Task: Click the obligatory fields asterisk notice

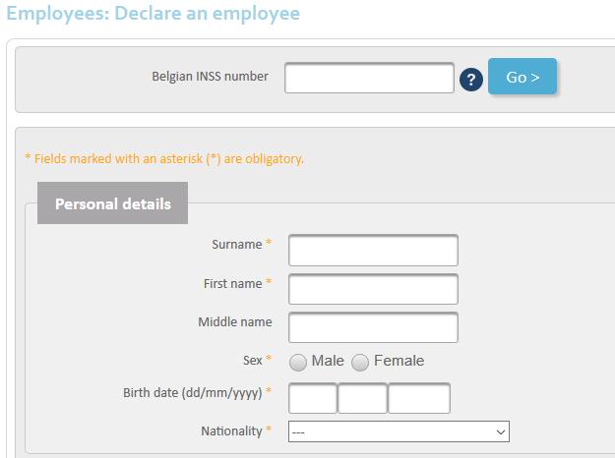Action: click(x=164, y=159)
